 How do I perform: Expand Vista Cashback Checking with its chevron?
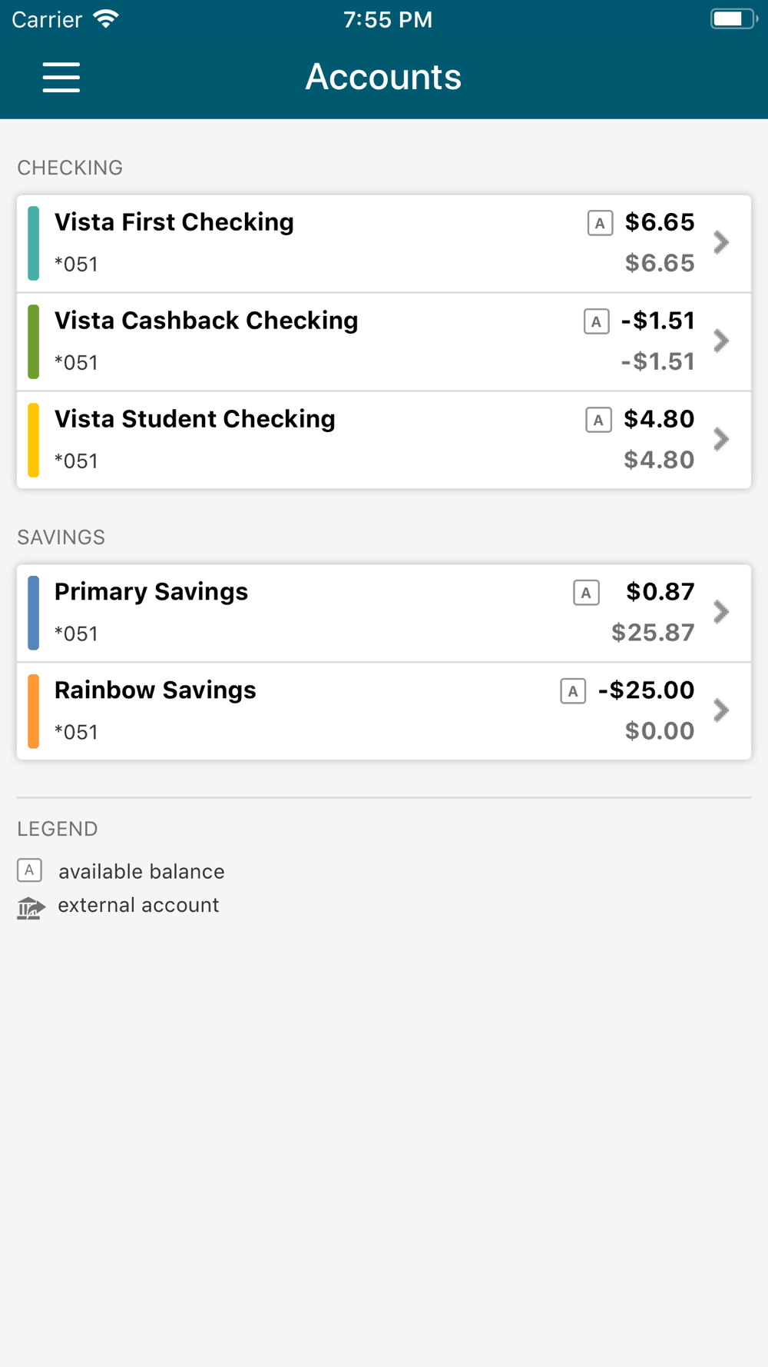tap(720, 341)
